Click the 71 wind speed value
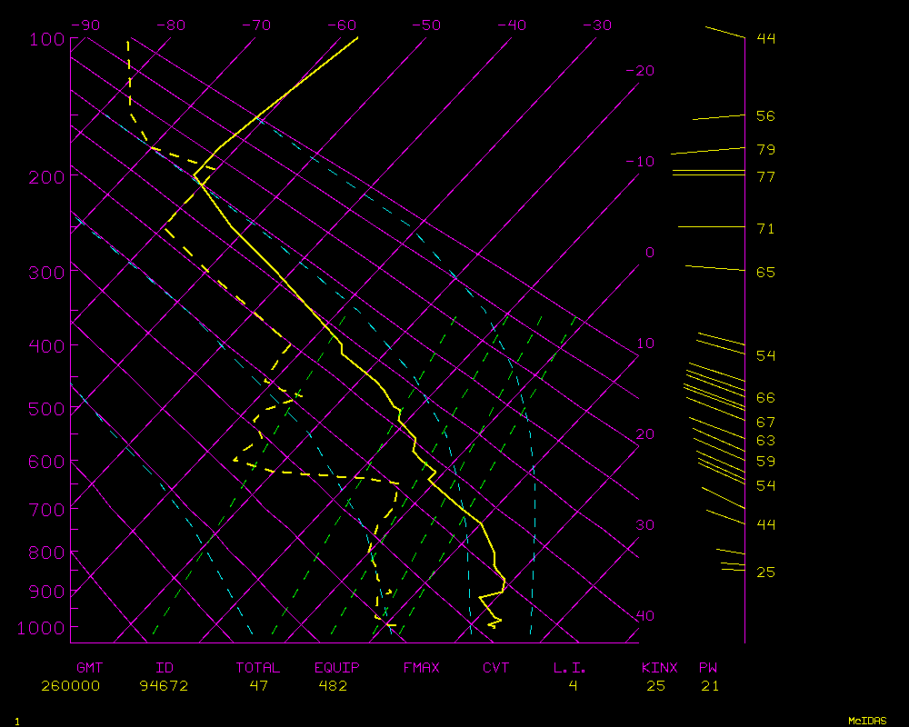909x727 pixels. click(765, 229)
